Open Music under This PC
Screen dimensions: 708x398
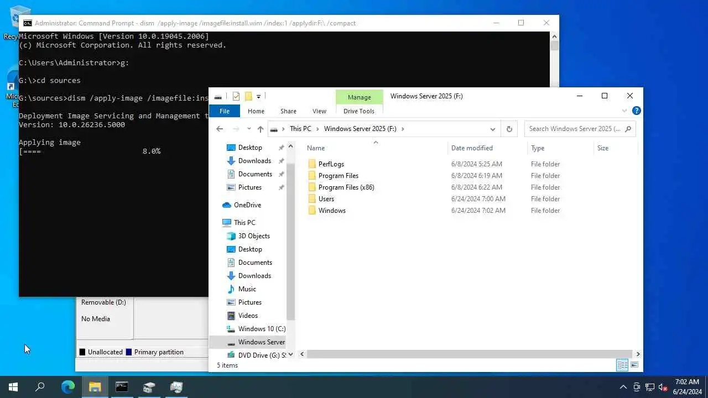click(x=247, y=289)
